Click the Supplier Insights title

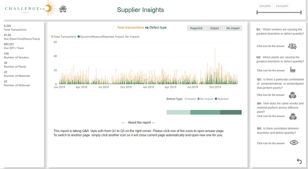[141, 10]
